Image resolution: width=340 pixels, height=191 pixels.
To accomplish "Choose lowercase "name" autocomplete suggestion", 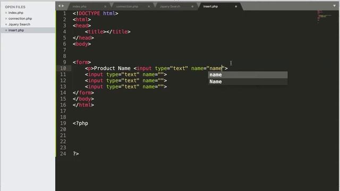I will tap(248, 75).
